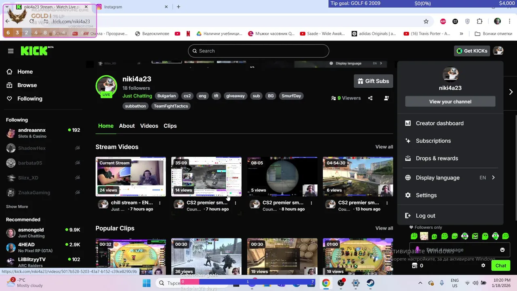
Task: Switch to the Clips tab
Action: pyautogui.click(x=170, y=126)
